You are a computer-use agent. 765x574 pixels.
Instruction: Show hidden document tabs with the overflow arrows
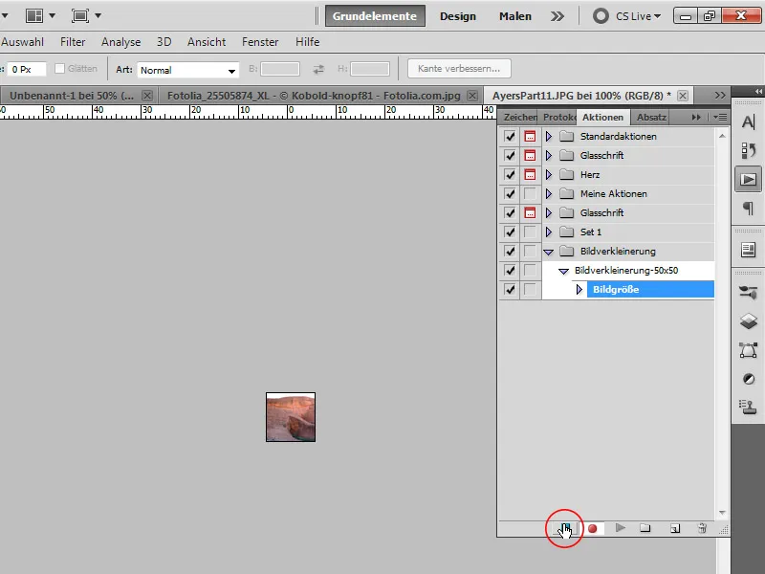point(720,95)
